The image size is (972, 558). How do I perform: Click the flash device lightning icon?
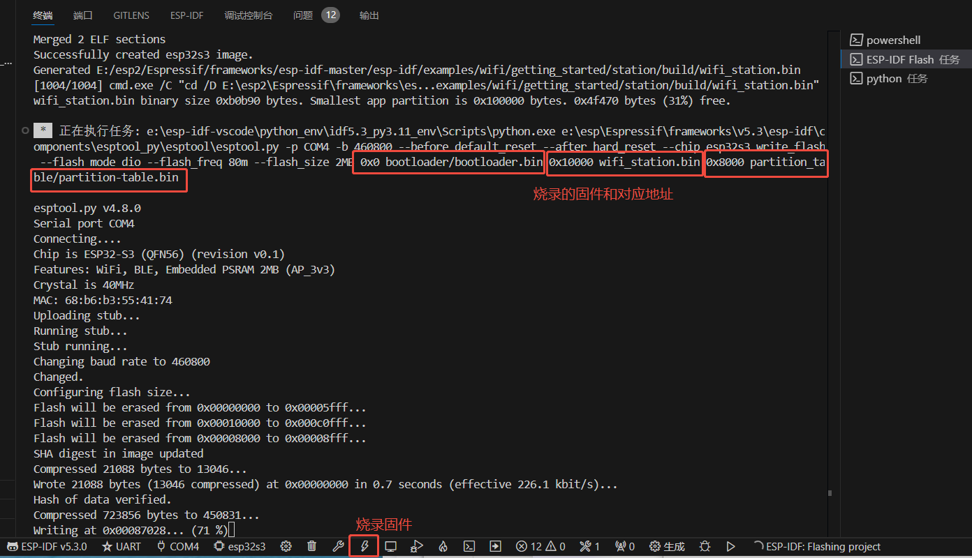point(364,546)
